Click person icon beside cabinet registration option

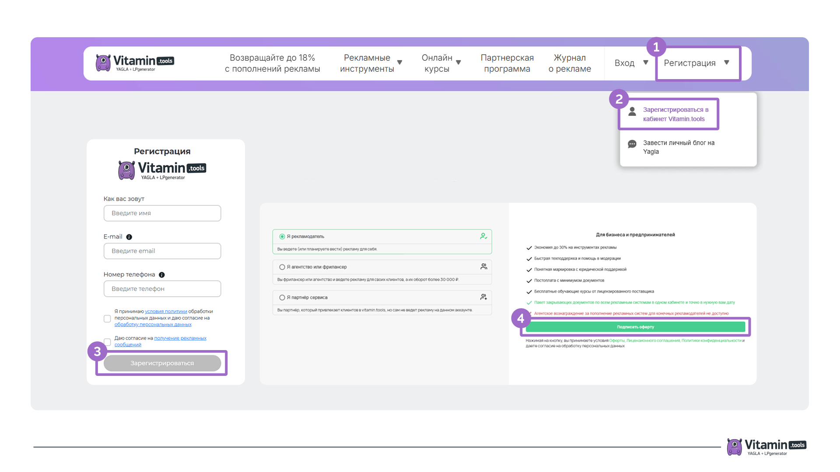(x=632, y=112)
